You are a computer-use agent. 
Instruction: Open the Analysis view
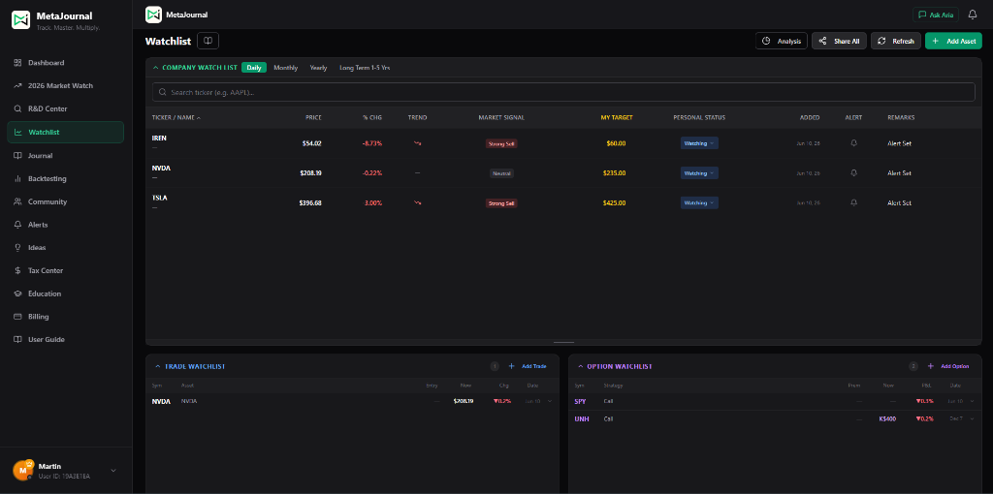781,41
